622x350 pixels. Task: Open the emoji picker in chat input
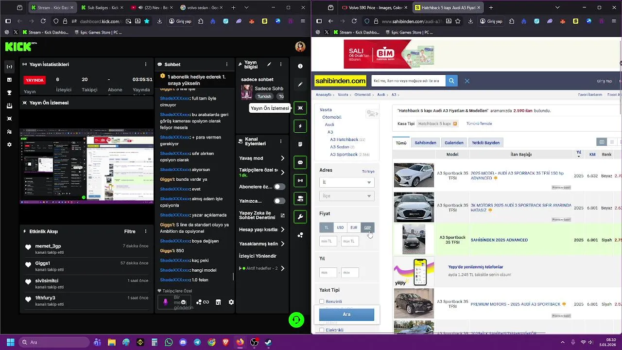pyautogui.click(x=183, y=302)
